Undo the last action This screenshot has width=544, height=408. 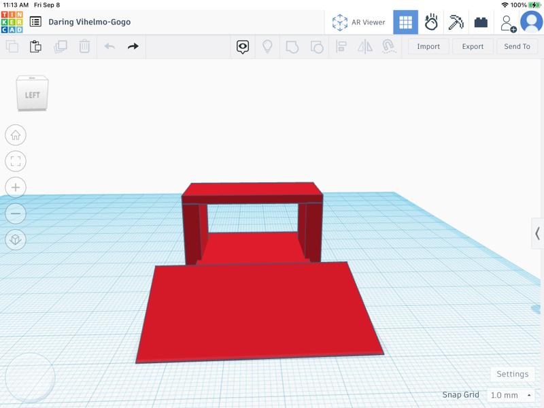(x=109, y=46)
